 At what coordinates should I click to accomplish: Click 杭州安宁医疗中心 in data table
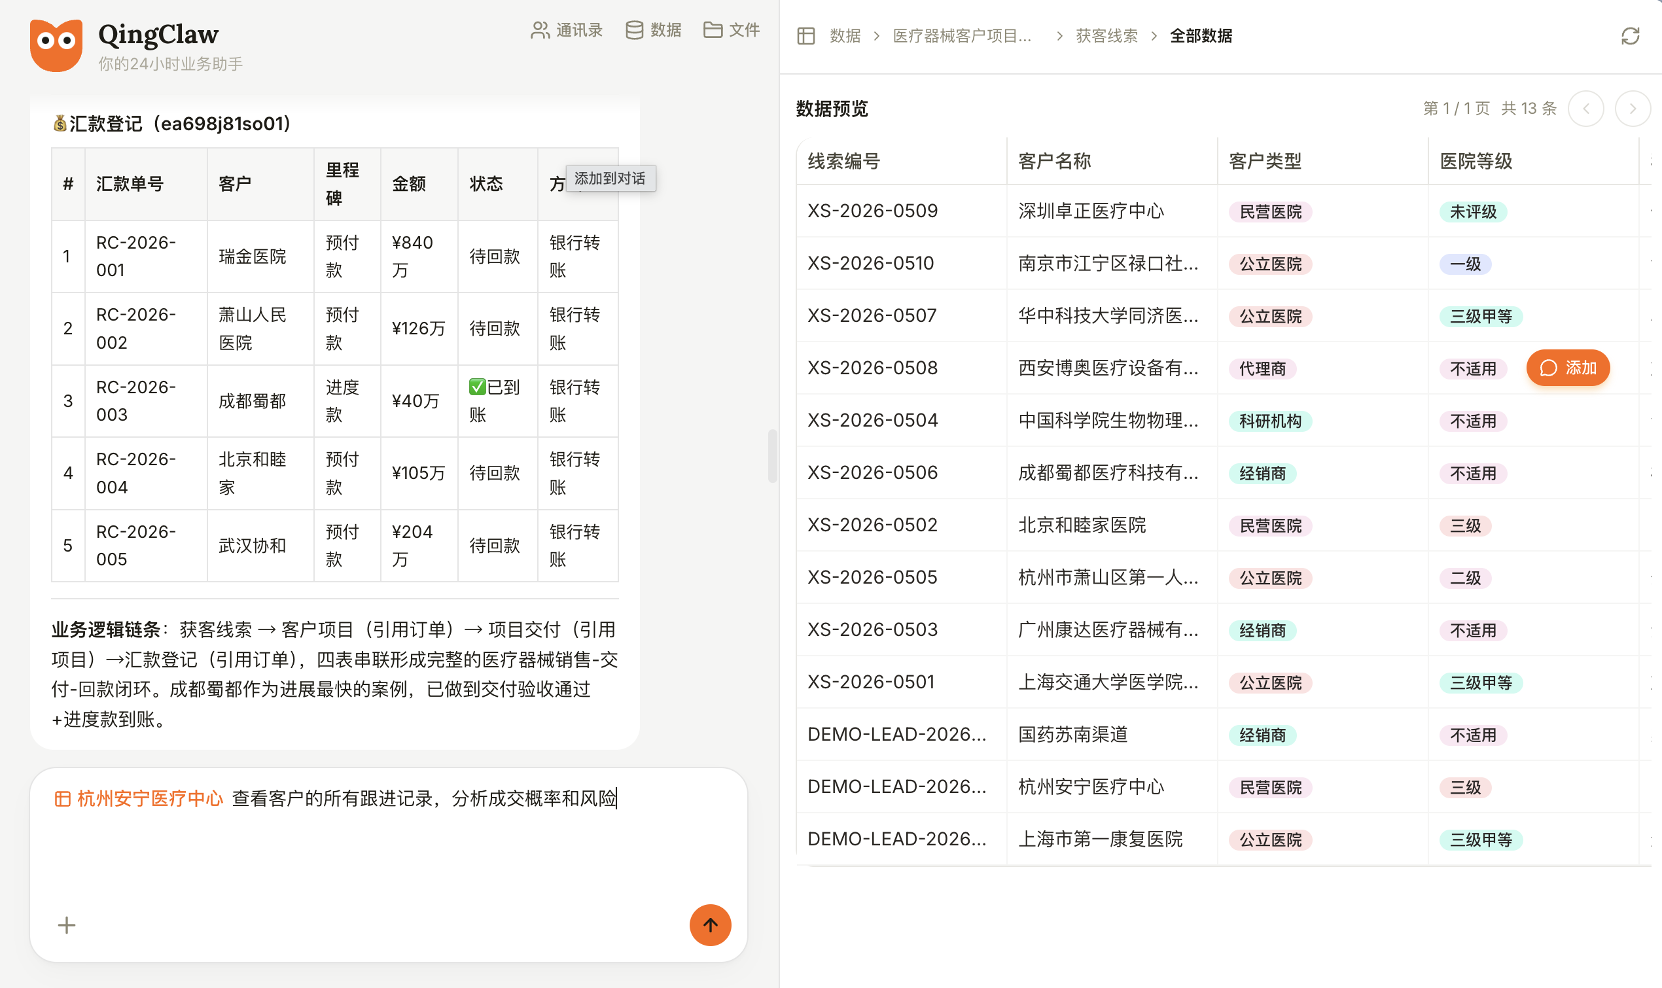[x=1091, y=787]
